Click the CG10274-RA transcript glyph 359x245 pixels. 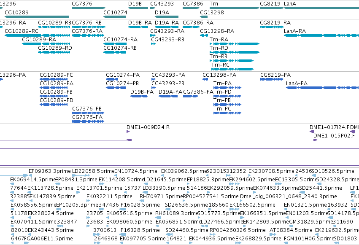(115, 44)
